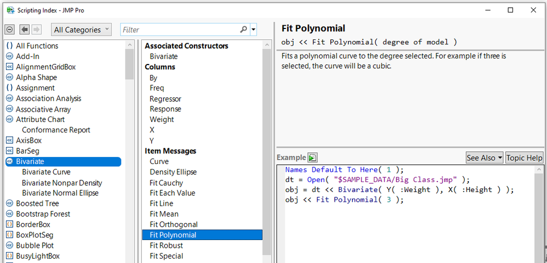Open the See Also dropdown
547x263 pixels.
tap(484, 158)
